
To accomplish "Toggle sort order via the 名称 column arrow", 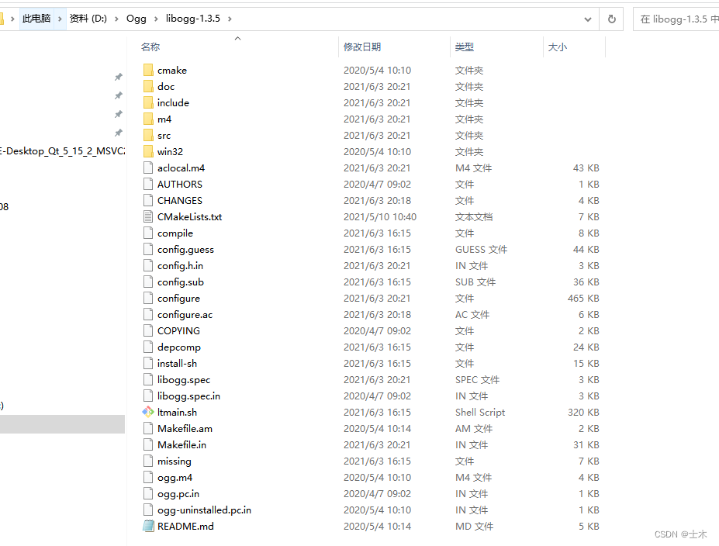I will pos(237,37).
